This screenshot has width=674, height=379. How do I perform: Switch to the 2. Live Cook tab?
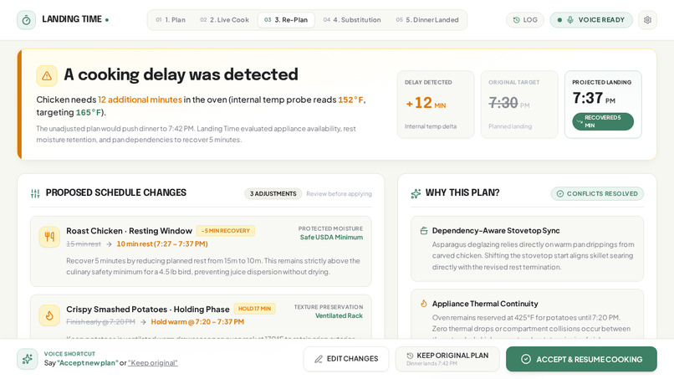[224, 20]
